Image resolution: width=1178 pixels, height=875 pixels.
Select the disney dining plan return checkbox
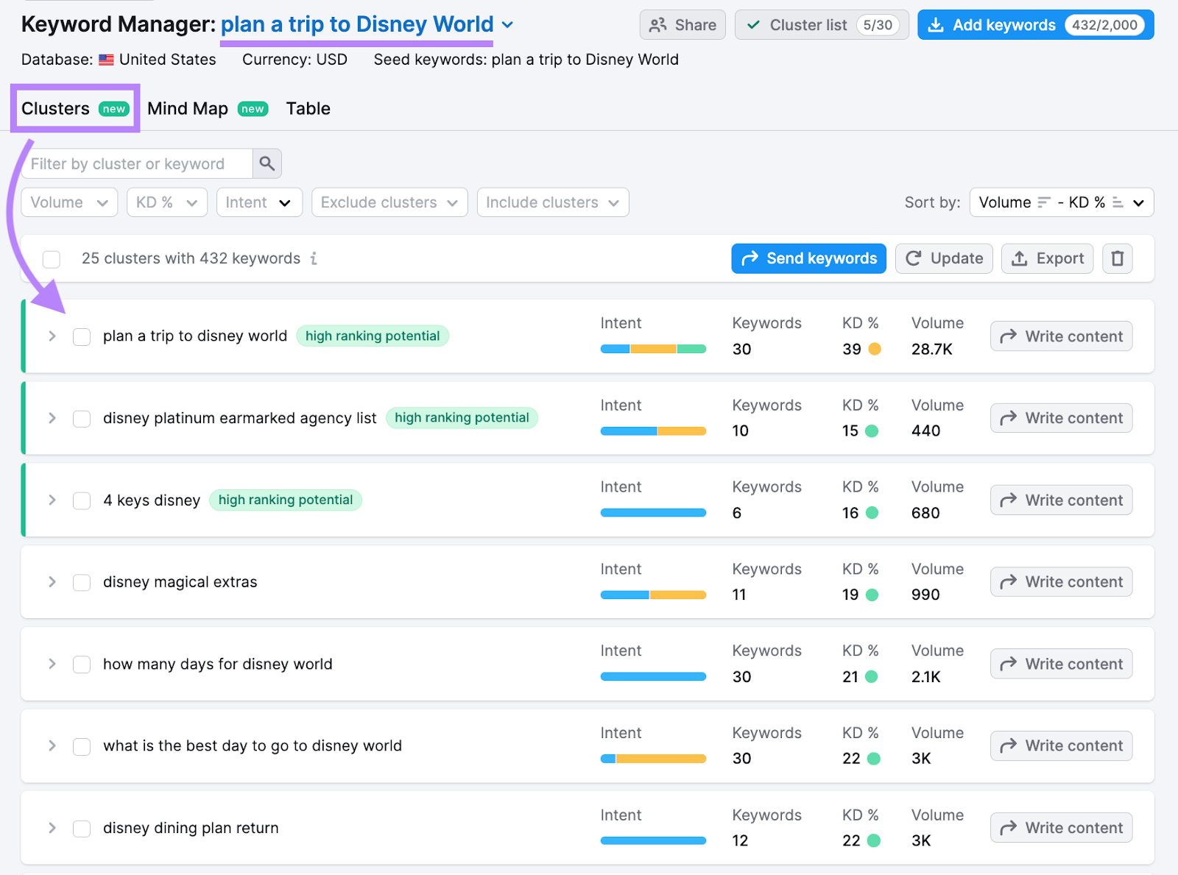click(x=82, y=829)
